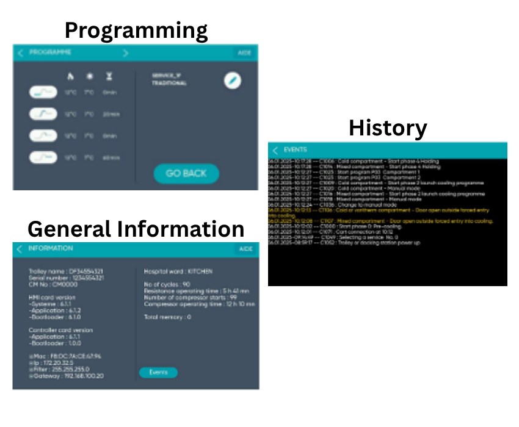Select the No of cycles line

point(167,284)
